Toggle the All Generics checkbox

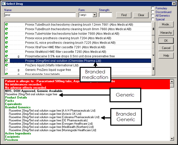153,16
